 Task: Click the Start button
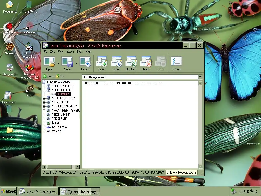tap(8, 191)
